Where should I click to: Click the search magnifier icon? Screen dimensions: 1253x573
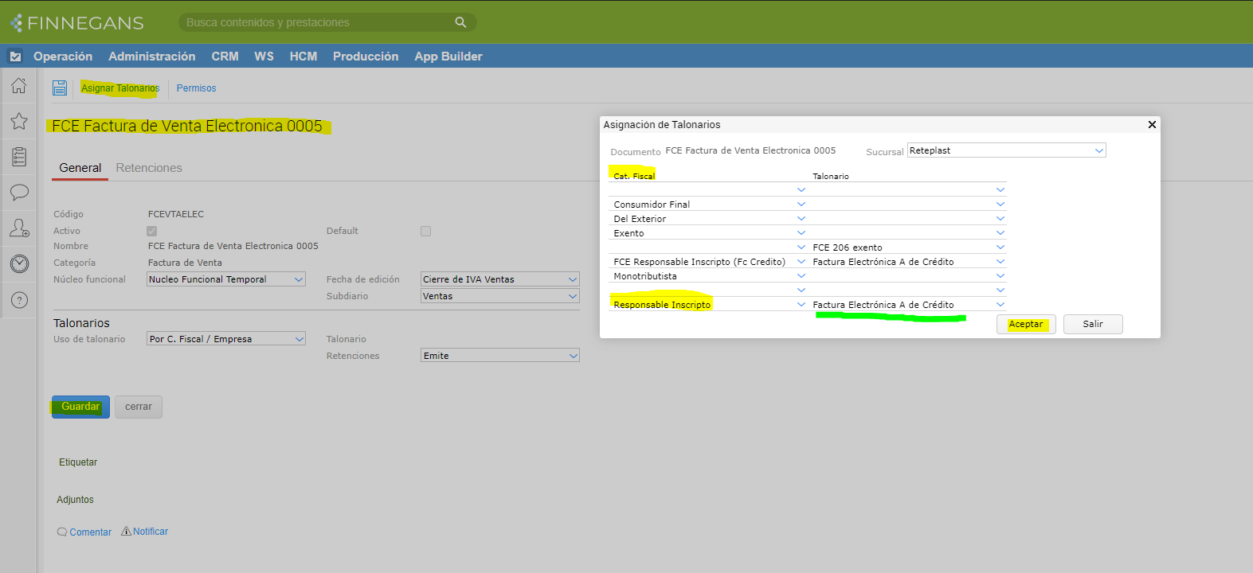point(460,22)
